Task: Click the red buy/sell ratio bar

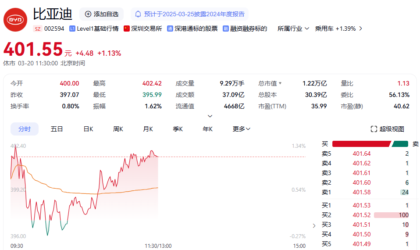Action: pyautogui.click(x=361, y=144)
